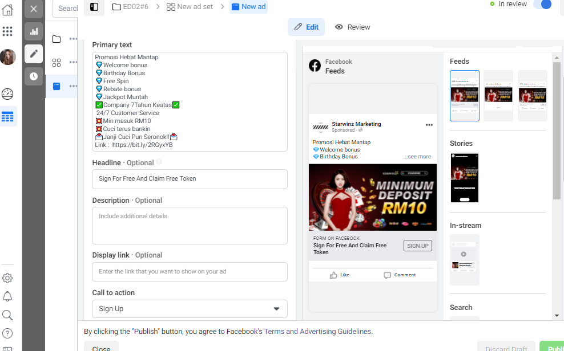Select the Stories placement preview thumbnail
The image size is (564, 351).
[x=464, y=178]
